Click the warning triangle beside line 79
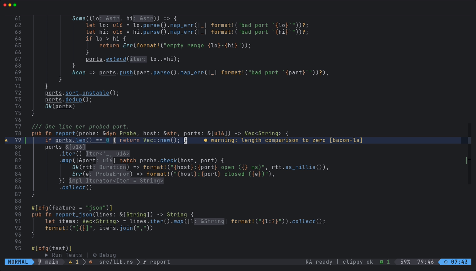Screen dimensions: 476x271 (6, 140)
